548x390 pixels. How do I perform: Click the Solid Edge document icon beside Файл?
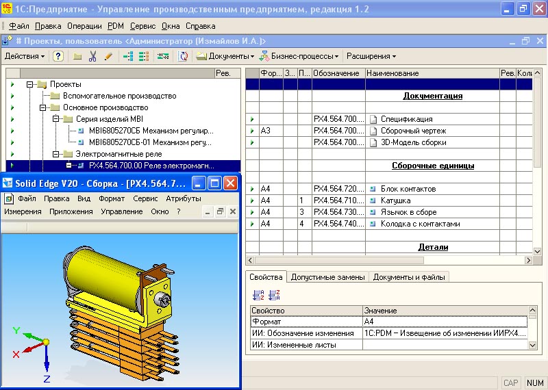[9, 199]
